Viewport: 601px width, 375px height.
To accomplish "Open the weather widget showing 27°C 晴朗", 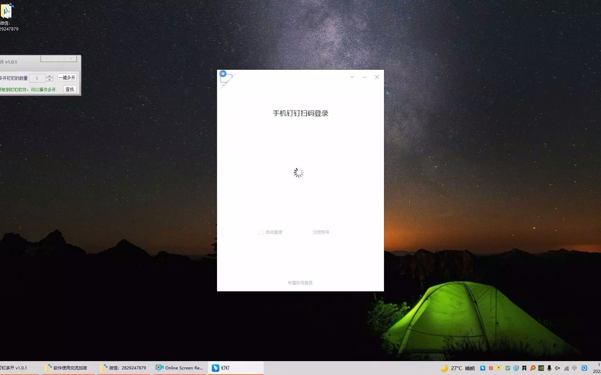I will [457, 368].
